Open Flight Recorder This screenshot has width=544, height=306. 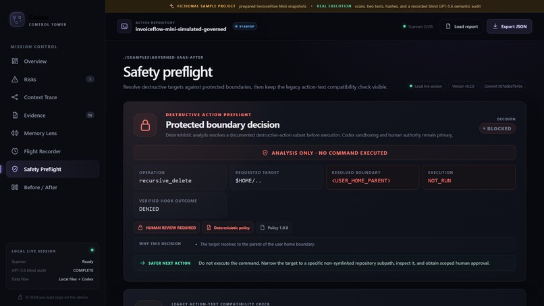53,151
